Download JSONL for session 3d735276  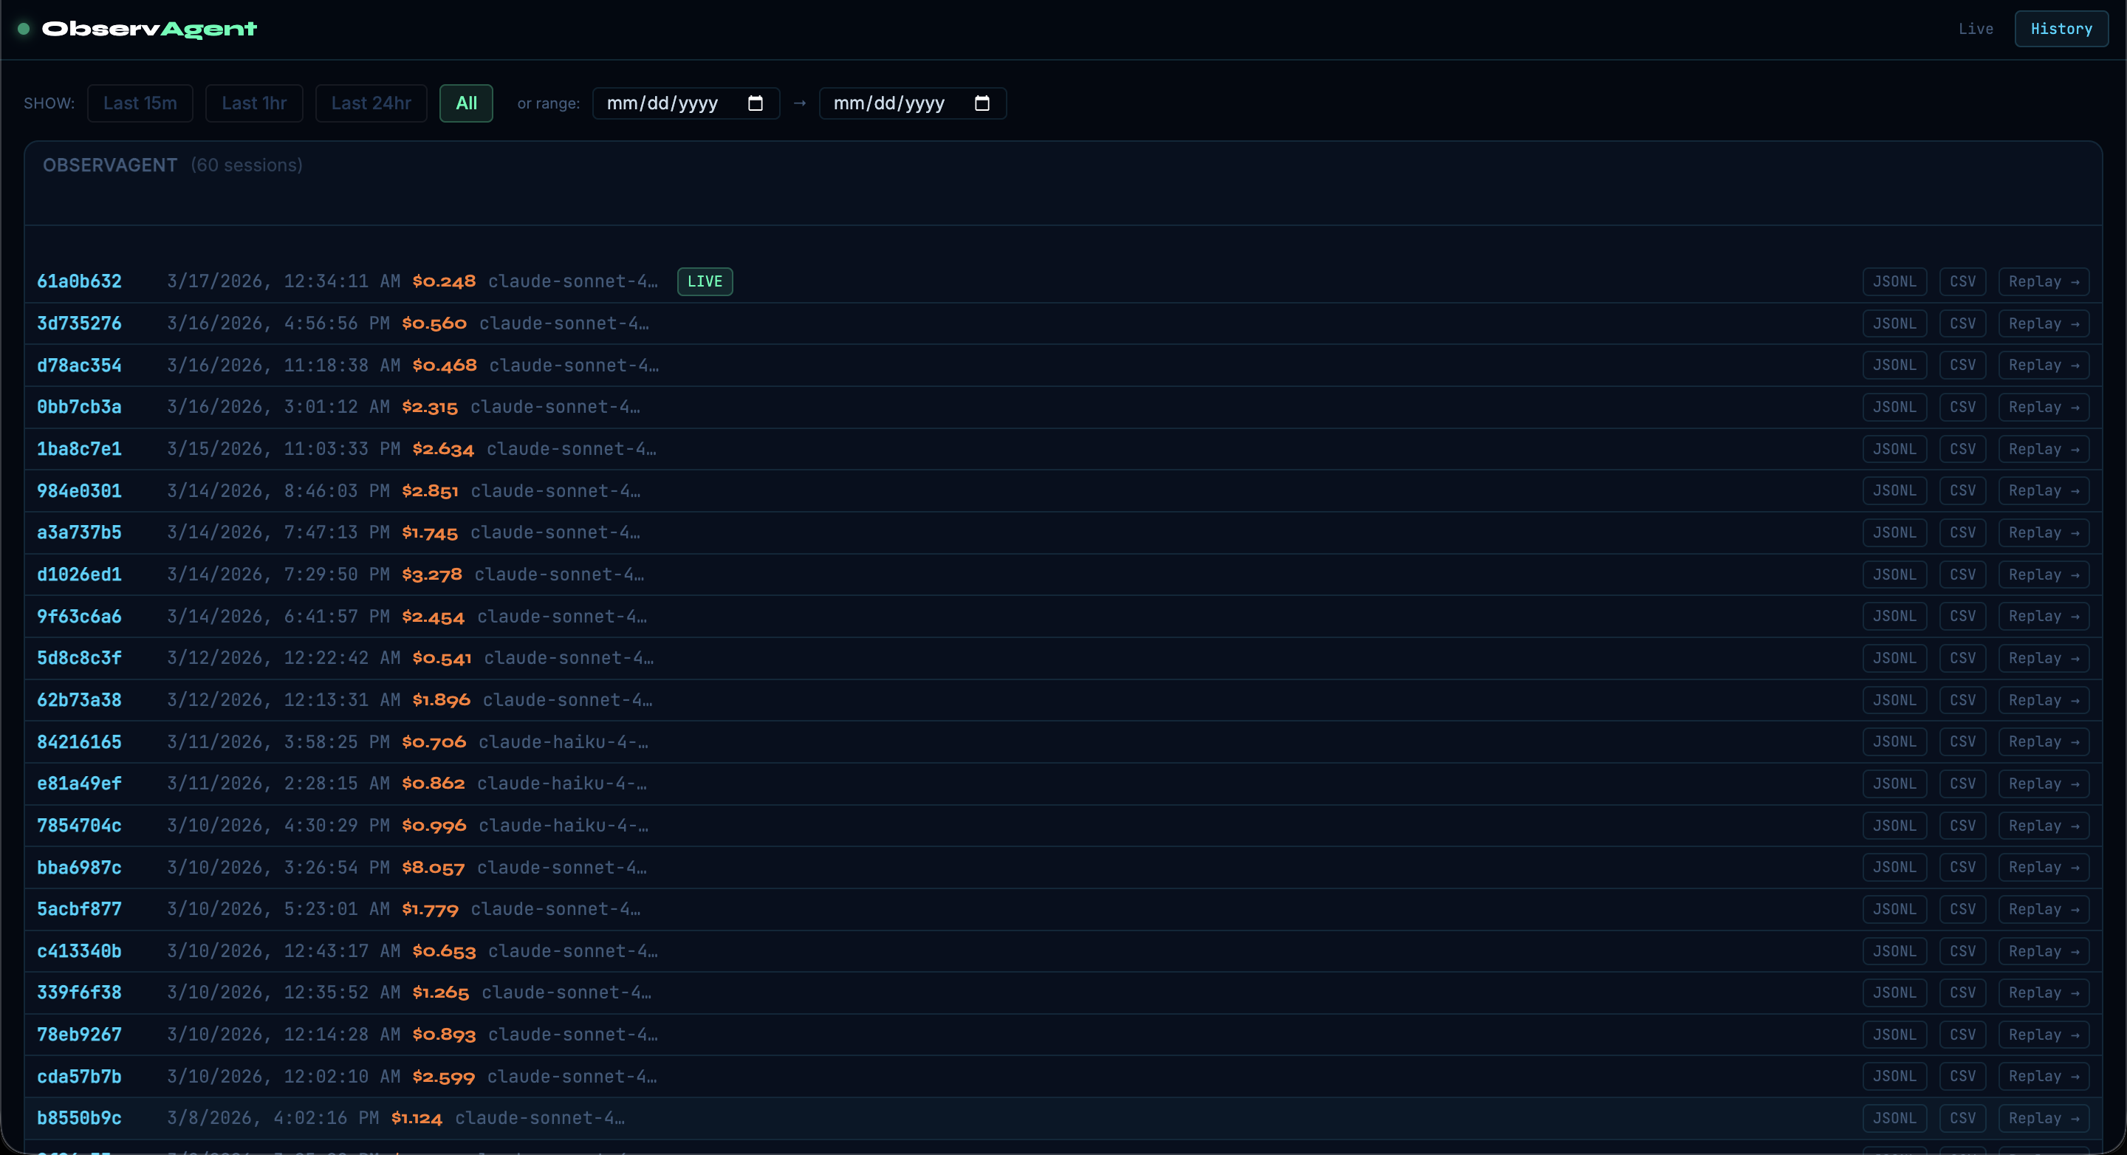[x=1894, y=323]
